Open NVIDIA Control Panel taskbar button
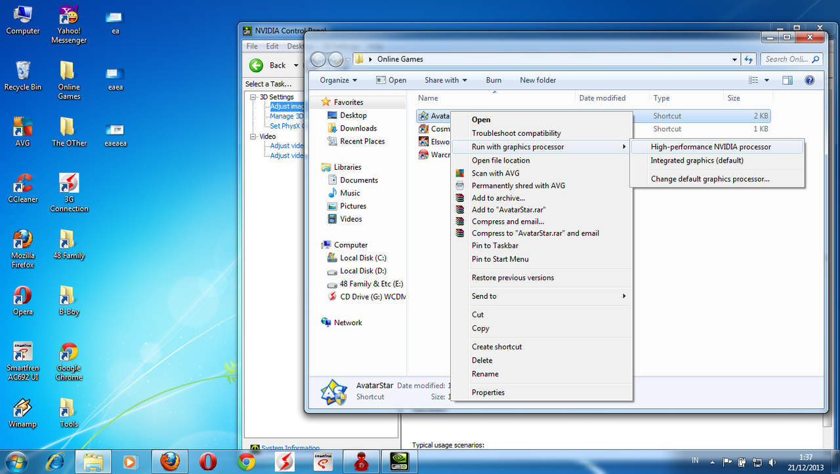840x474 pixels. (399, 462)
